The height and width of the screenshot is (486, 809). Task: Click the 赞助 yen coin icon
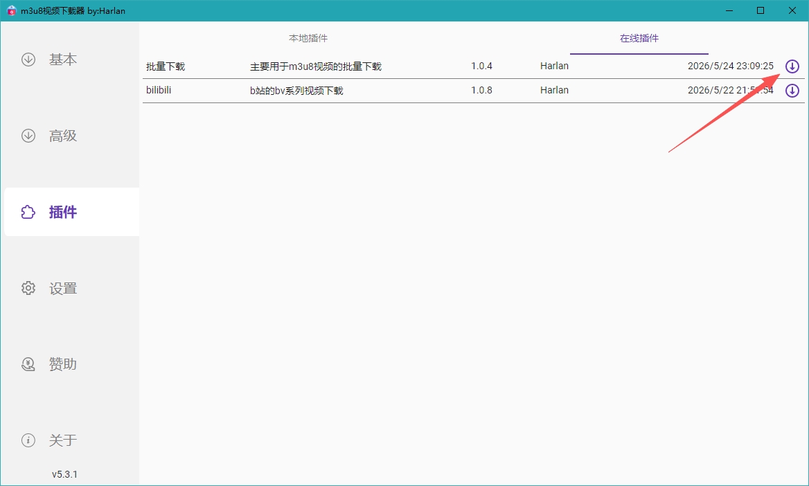[28, 364]
